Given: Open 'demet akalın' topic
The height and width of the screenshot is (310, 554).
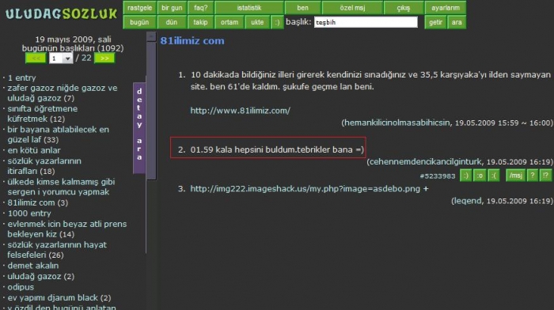Looking at the screenshot, I should click(33, 266).
